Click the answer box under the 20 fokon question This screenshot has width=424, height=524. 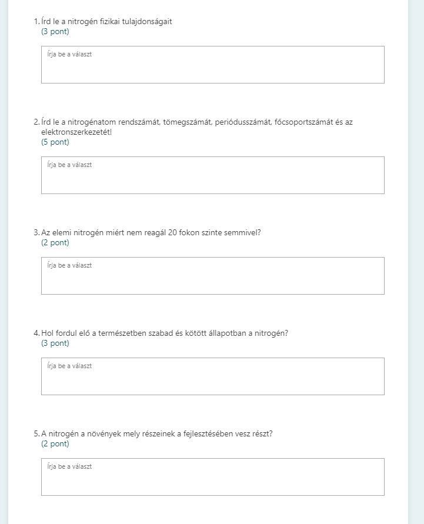(212, 276)
